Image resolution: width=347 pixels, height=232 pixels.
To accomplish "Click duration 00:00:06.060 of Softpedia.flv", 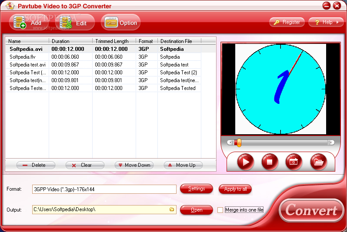I will click(65, 57).
